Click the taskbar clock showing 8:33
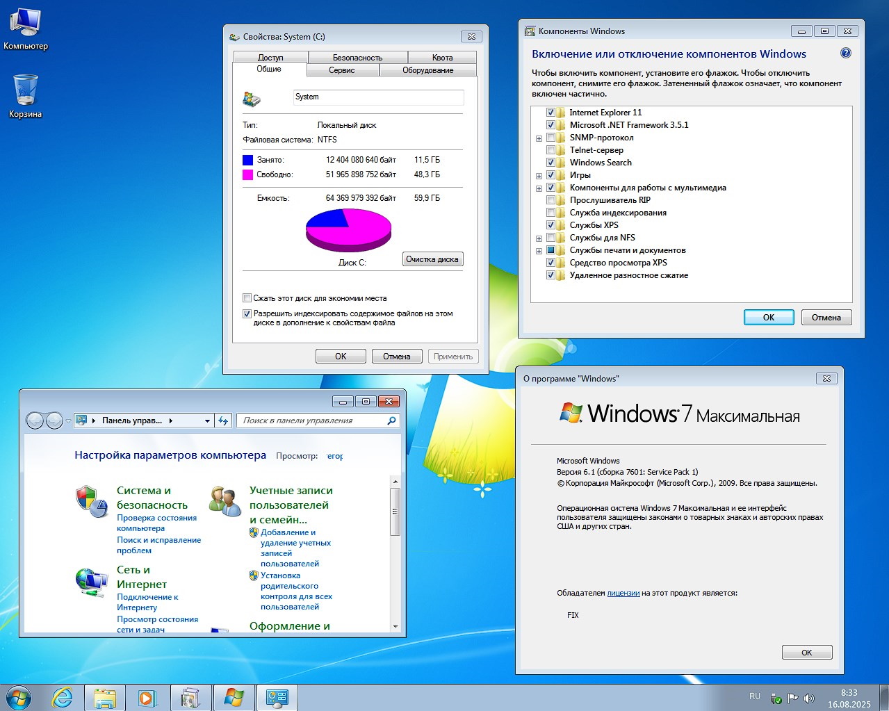 [x=849, y=698]
